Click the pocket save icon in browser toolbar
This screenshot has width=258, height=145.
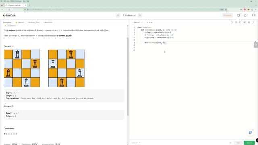tap(241, 10)
